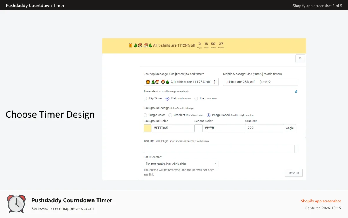Screen dimensions: 348x218
Task: Select Flat Label side timer design
Action: click(196, 99)
